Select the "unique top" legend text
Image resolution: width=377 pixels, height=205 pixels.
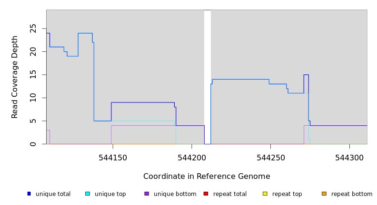pos(110,194)
